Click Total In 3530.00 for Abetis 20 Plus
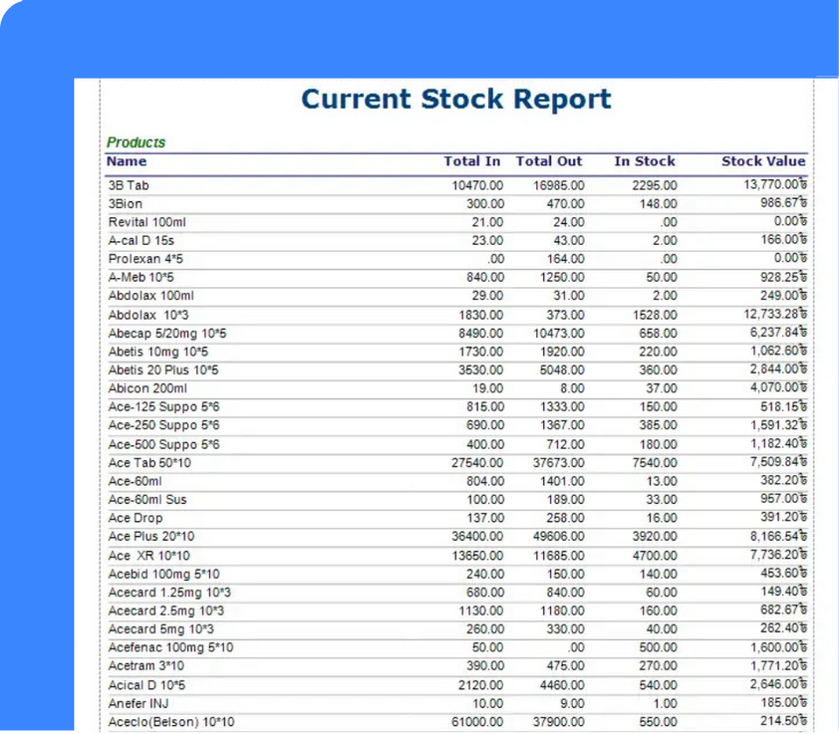The width and height of the screenshot is (839, 734). pos(480,370)
